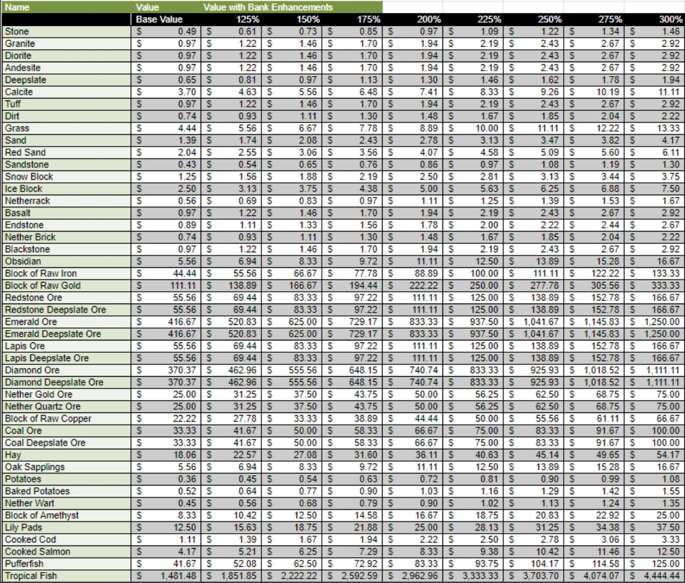The width and height of the screenshot is (685, 583).
Task: Select the 'Calcite' name cell
Action: [x=66, y=91]
